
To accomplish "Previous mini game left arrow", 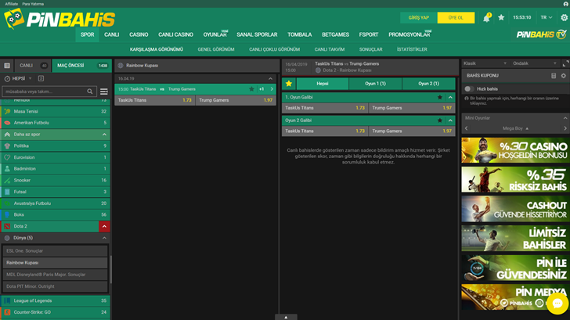I will tap(467, 128).
